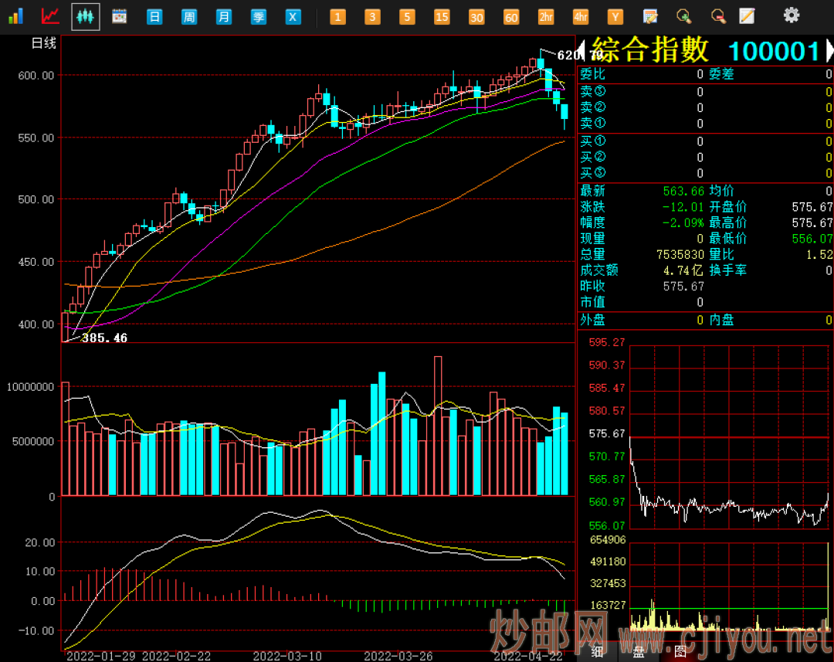Click the zoom in magnifier icon
Screen dimensions: 834x662
[x=683, y=16]
